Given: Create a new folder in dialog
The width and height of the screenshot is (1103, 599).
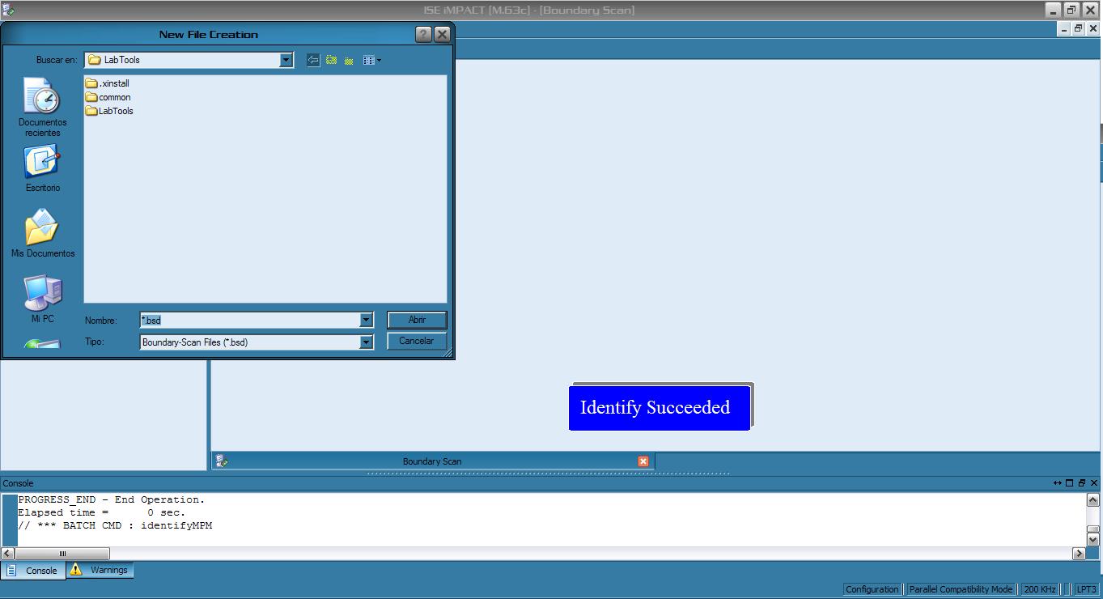Looking at the screenshot, I should point(349,60).
